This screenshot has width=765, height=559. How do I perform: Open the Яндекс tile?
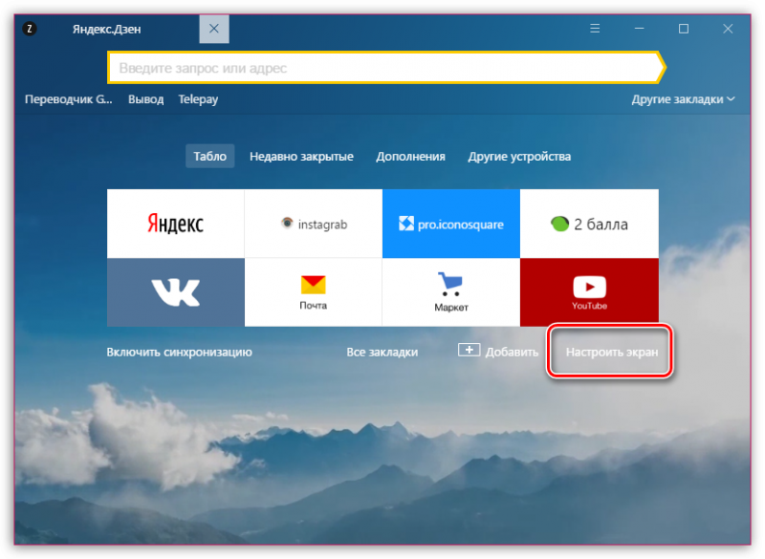pos(175,224)
